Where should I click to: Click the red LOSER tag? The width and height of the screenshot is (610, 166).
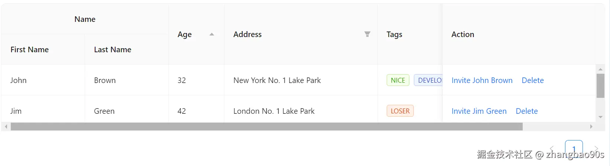pos(400,111)
